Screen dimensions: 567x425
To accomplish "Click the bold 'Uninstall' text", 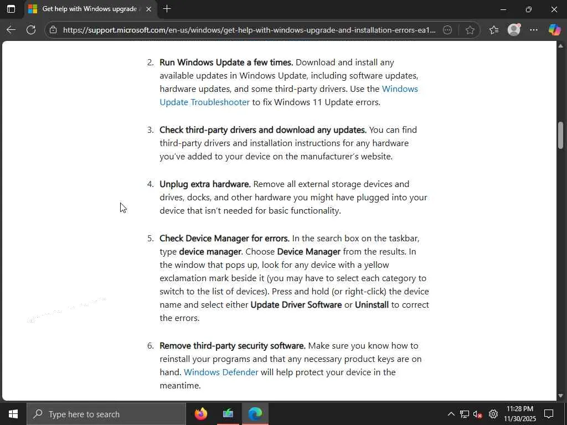I will coord(372,305).
